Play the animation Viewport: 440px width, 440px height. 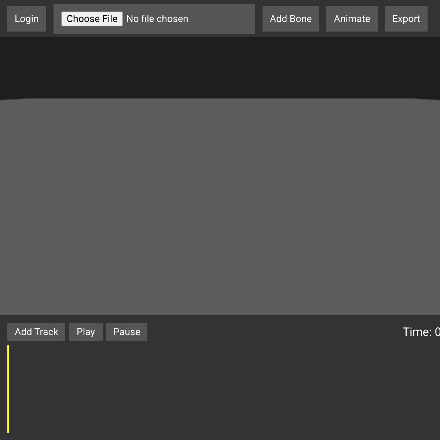click(86, 332)
